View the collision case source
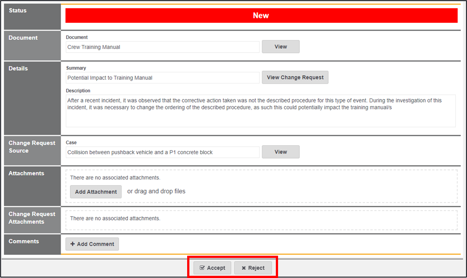 (x=280, y=152)
